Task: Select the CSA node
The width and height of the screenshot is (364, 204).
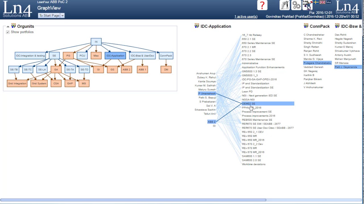Action: pos(56,83)
